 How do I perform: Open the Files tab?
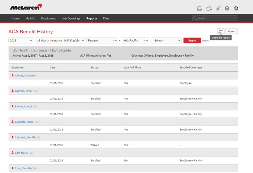coord(106,18)
